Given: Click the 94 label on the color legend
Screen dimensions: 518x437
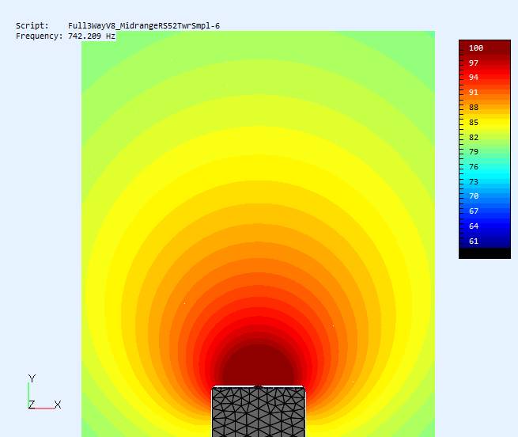Looking at the screenshot, I should coord(474,78).
